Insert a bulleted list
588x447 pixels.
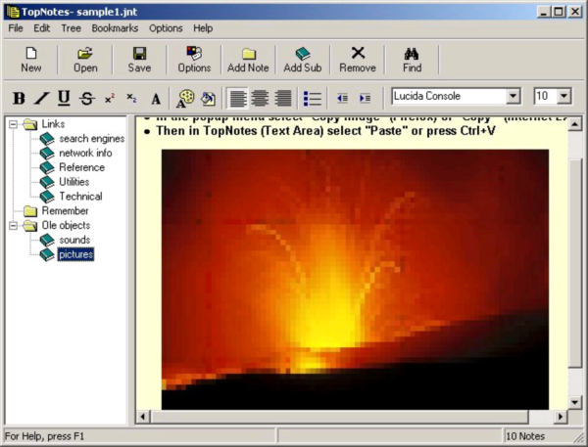[x=313, y=98]
